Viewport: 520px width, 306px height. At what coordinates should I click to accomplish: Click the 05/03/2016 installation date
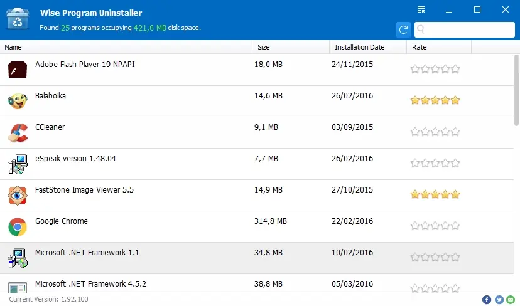tap(352, 284)
